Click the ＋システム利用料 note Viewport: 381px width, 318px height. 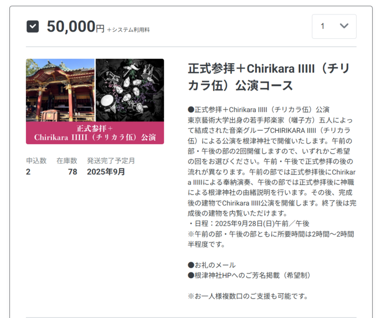[128, 30]
